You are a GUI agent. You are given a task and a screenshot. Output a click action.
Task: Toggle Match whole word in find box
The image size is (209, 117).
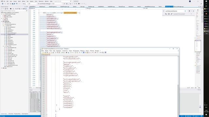tap(169, 14)
